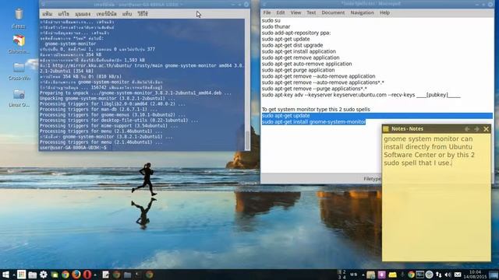This screenshot has height=280, width=499.
Task: Open the Document menu in Mousepad
Action: pyautogui.click(x=333, y=12)
